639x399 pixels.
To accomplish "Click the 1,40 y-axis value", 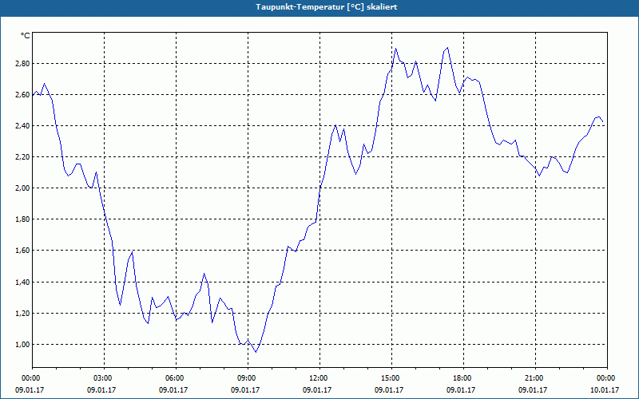I will pyautogui.click(x=22, y=282).
